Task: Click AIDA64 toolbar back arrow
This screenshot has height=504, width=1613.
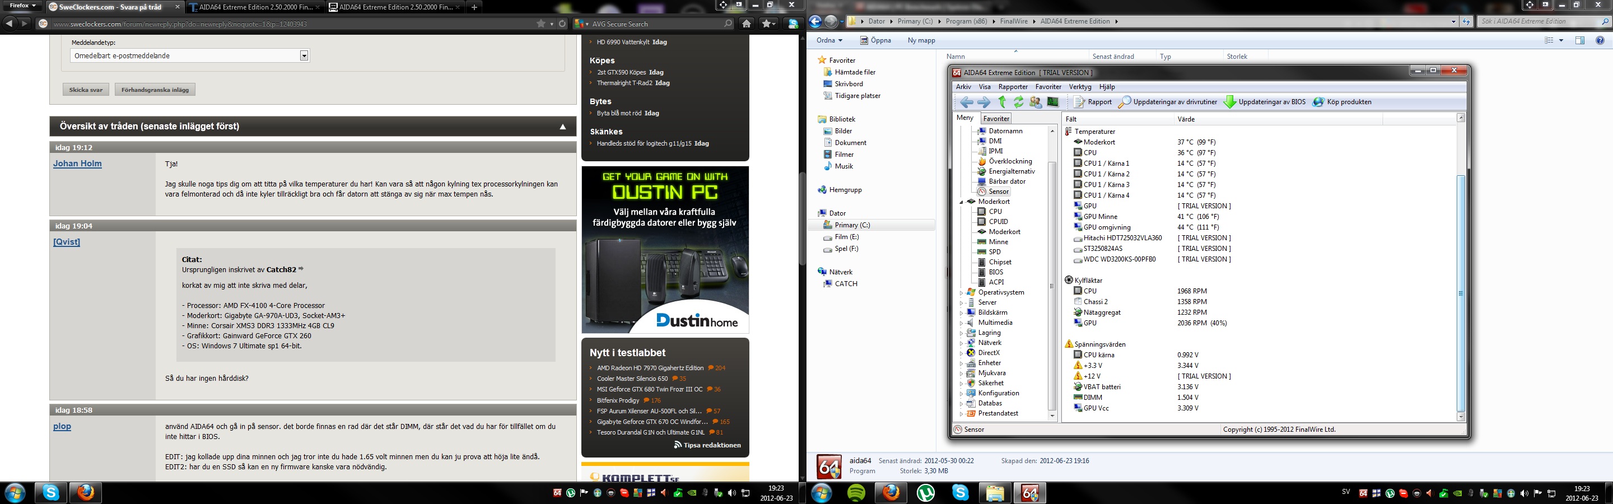Action: point(966,102)
